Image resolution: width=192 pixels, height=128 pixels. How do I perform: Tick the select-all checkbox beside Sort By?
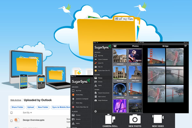[12, 113]
